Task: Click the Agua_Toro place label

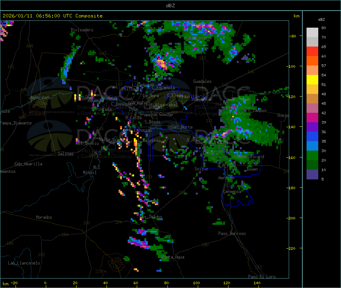Action: click(41, 98)
